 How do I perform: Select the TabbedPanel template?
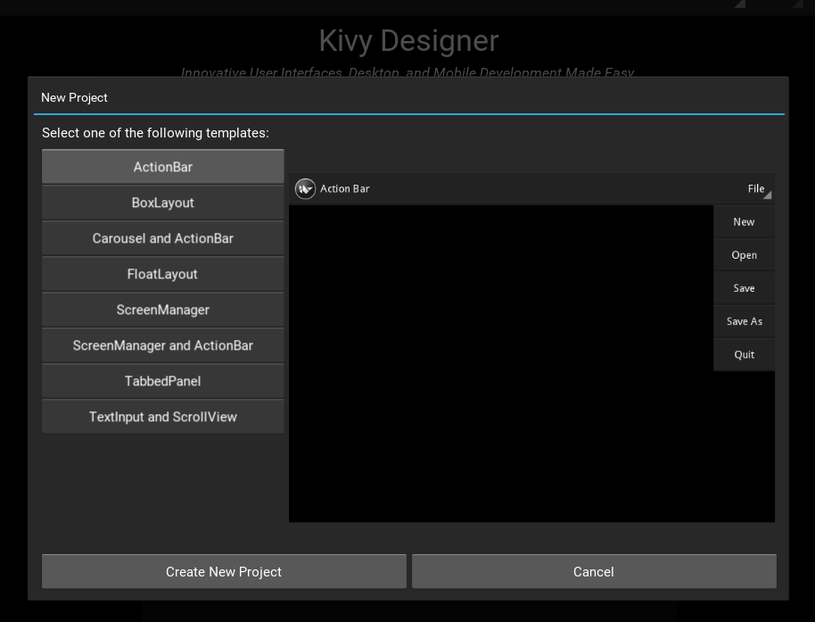click(x=162, y=381)
